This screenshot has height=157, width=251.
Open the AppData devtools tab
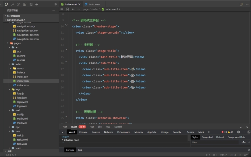coord(152,132)
